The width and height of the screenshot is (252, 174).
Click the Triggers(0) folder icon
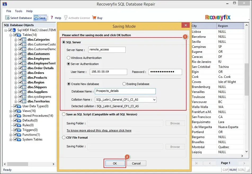[x=19, y=130]
